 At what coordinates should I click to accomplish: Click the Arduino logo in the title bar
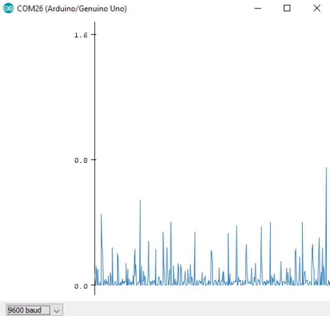coord(8,8)
